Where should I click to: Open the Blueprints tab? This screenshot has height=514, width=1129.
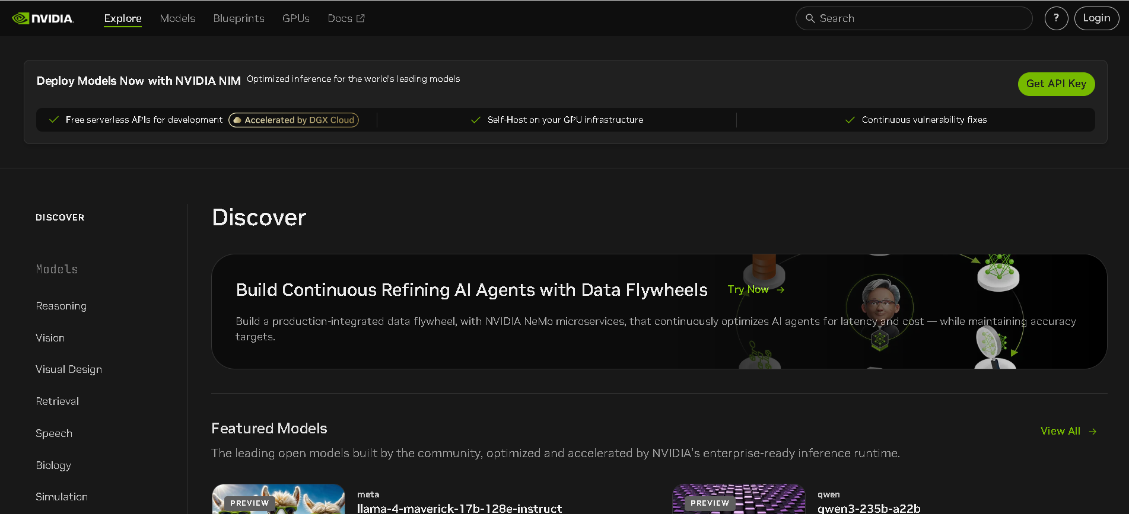(238, 18)
